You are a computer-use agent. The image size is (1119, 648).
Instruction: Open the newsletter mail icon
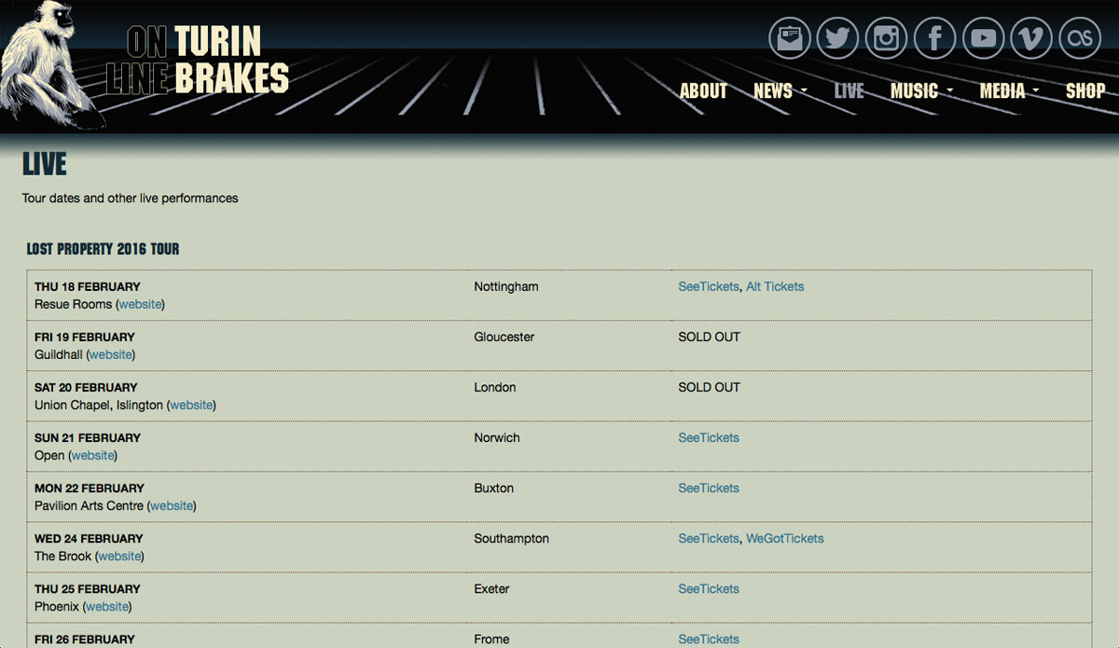791,38
